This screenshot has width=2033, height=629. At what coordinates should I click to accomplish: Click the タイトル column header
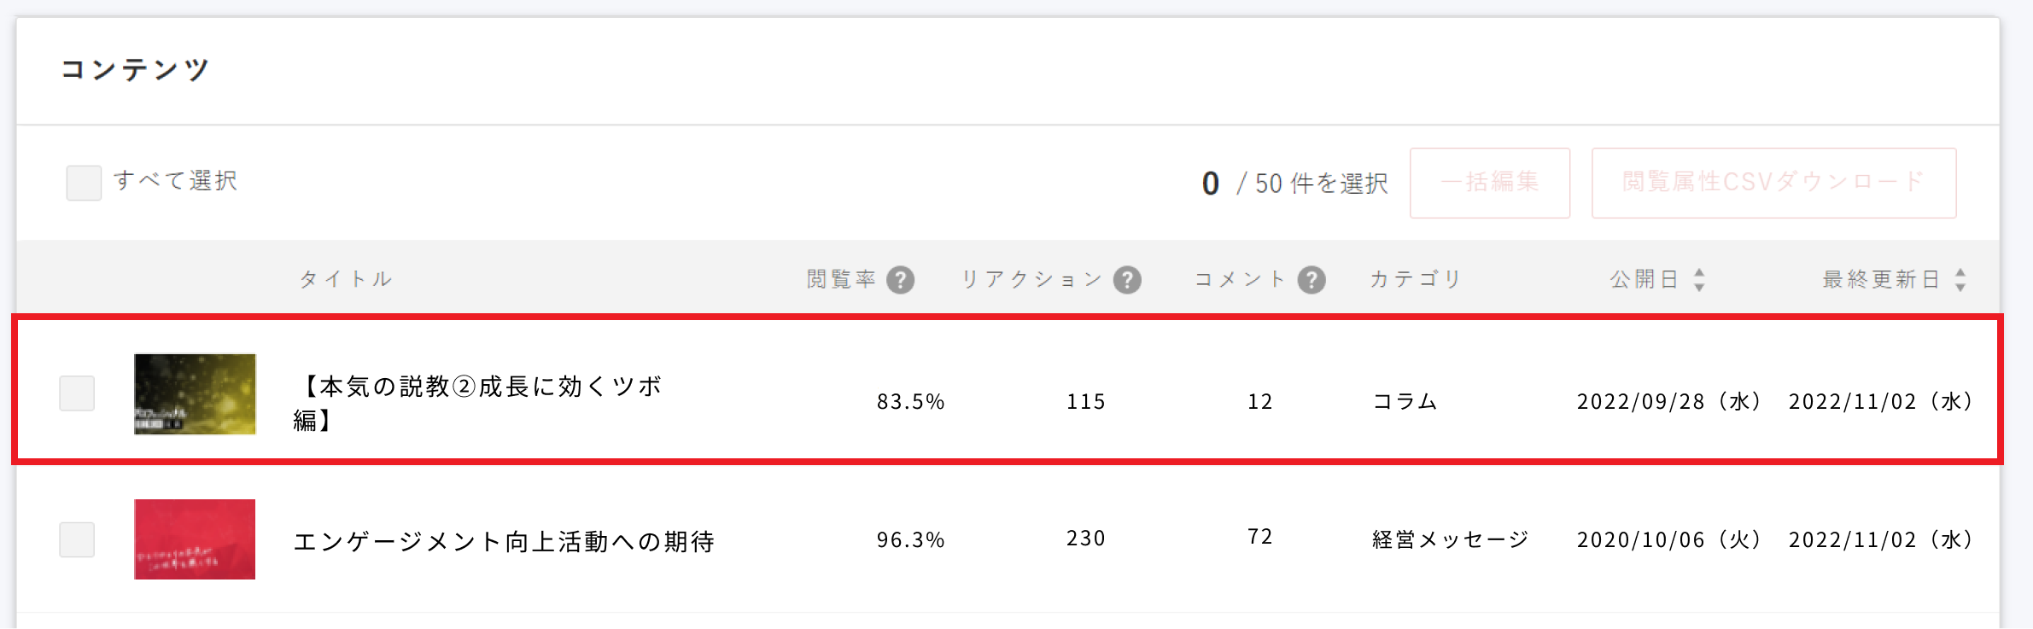[x=345, y=278]
